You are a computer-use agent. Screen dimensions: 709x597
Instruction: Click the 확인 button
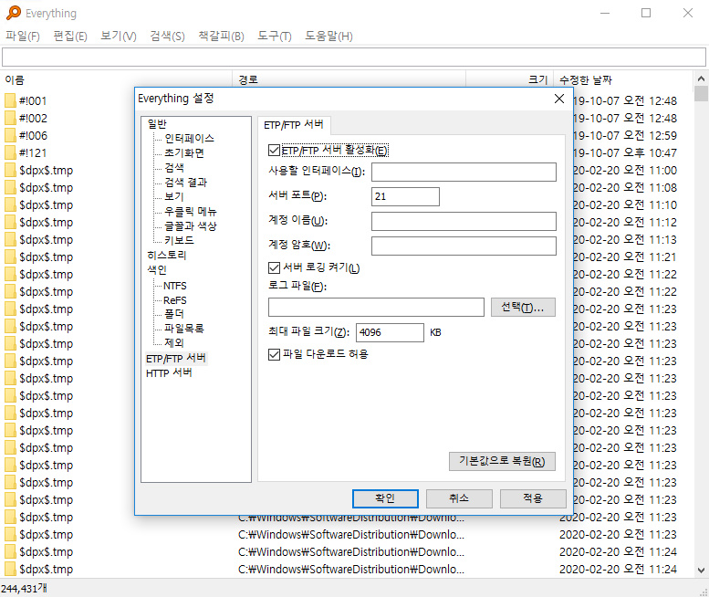385,498
